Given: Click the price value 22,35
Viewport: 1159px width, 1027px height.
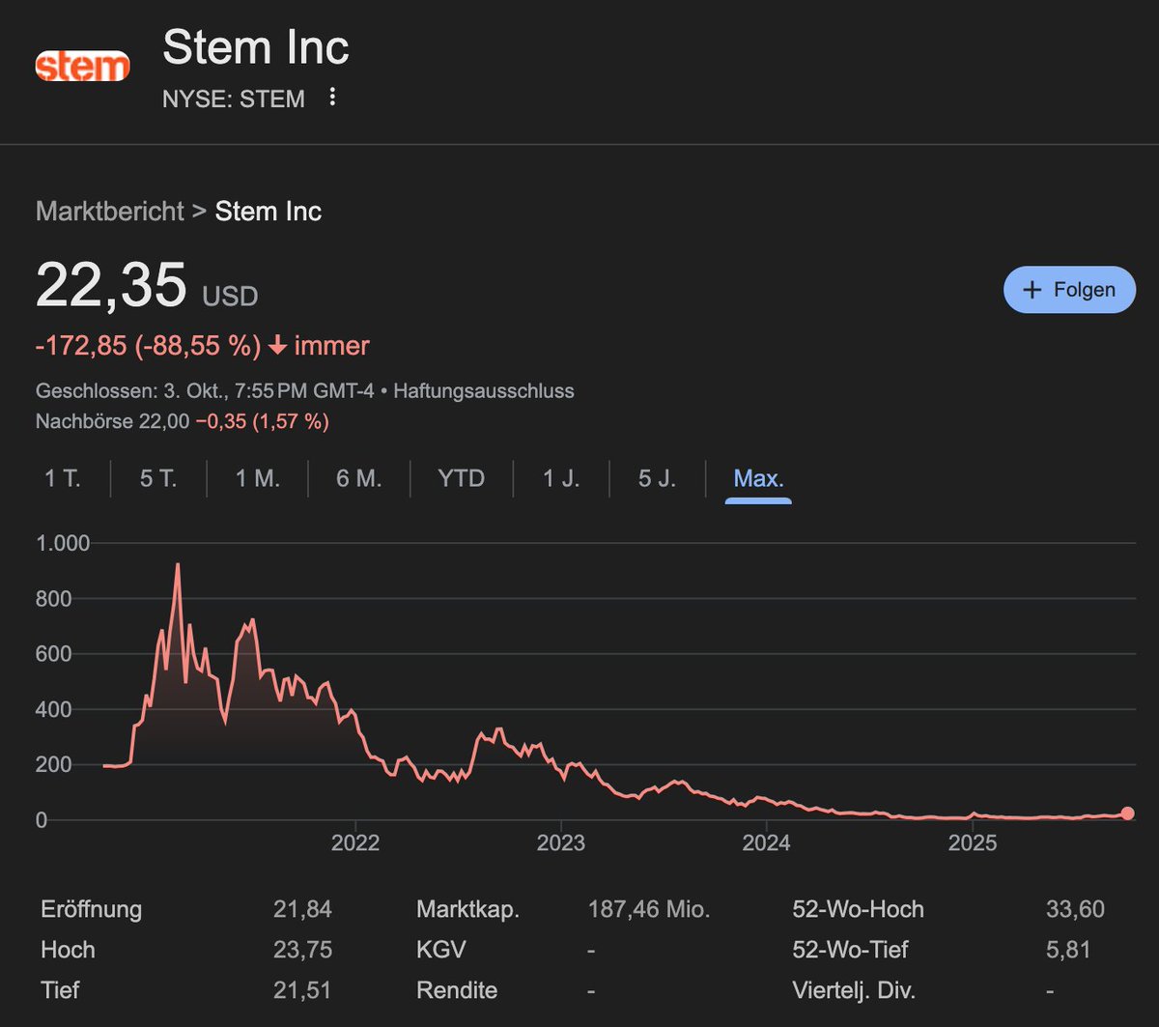Looking at the screenshot, I should coord(111,287).
